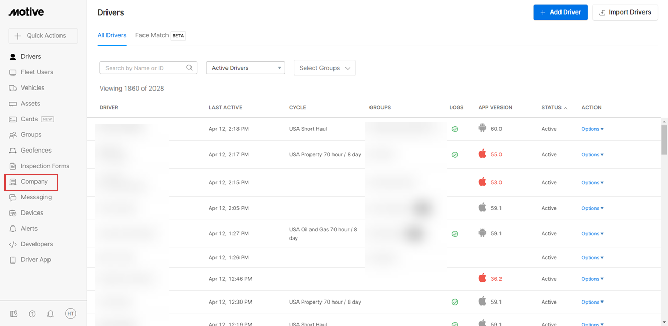Show Options for the 1:26 PM driver

592,258
